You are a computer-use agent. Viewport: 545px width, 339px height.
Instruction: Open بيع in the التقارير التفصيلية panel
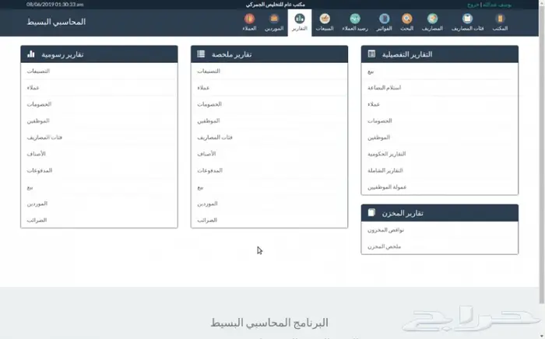(371, 71)
